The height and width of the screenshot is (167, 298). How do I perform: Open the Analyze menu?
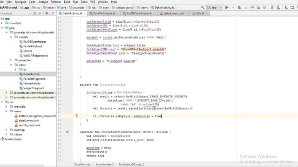click(43, 2)
